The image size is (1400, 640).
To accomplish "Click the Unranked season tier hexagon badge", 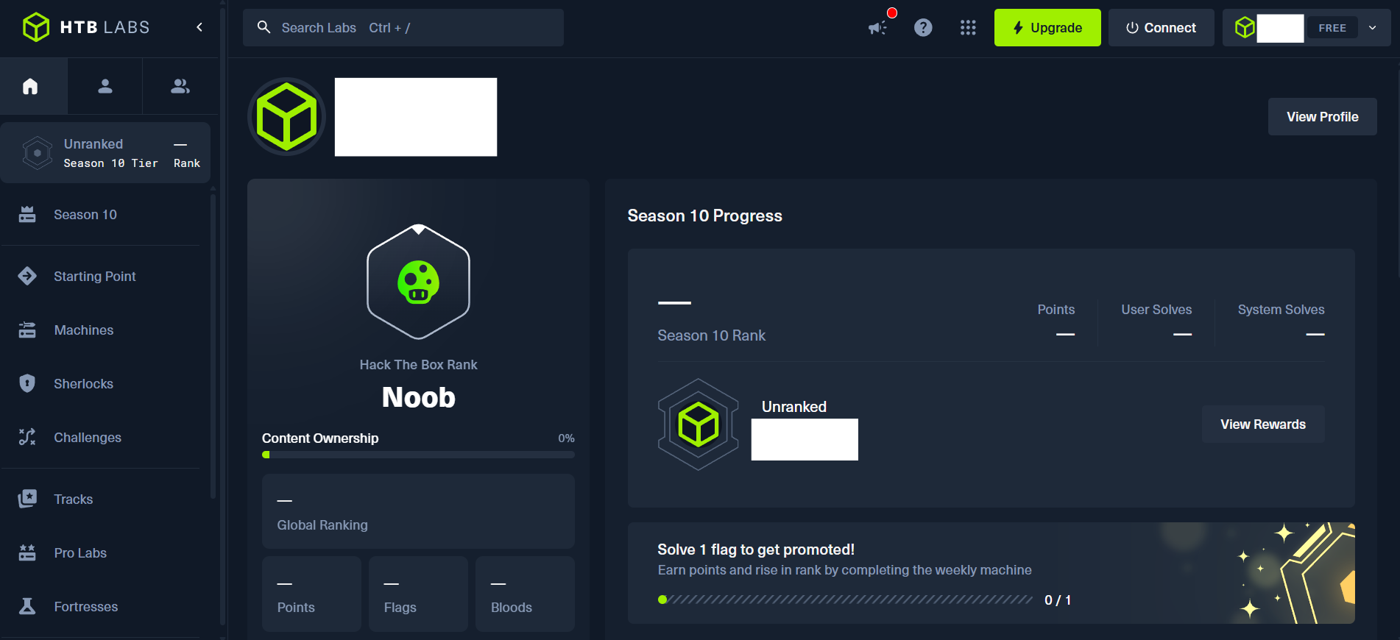I will 698,424.
